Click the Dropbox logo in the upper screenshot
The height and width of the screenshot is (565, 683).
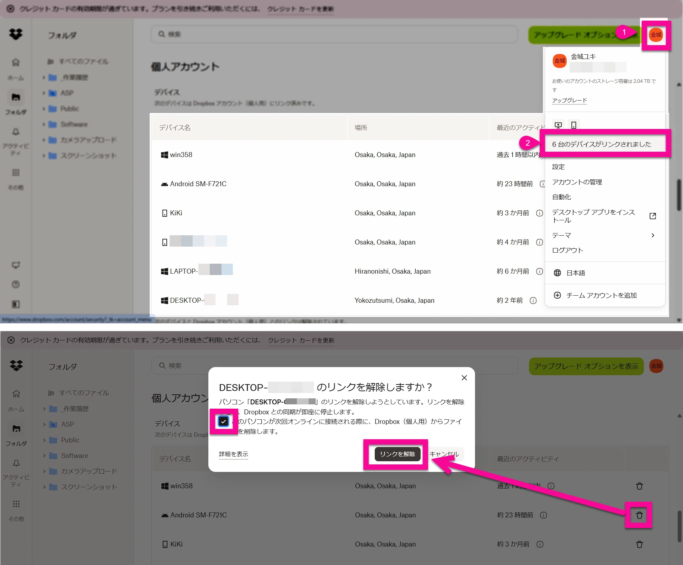point(16,34)
